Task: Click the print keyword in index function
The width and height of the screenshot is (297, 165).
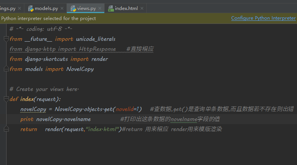Action: pos(27,119)
